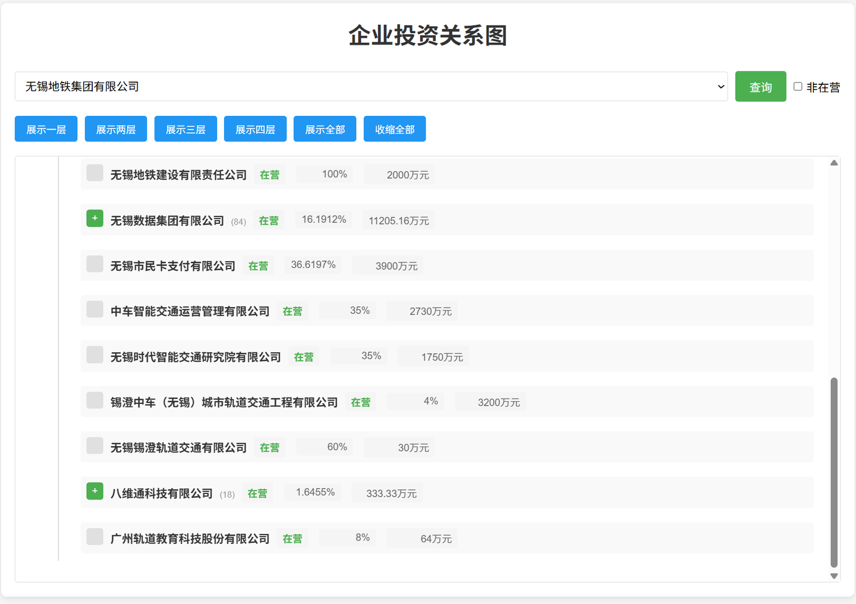
Task: Click the scrollbar up arrow
Action: click(834, 163)
